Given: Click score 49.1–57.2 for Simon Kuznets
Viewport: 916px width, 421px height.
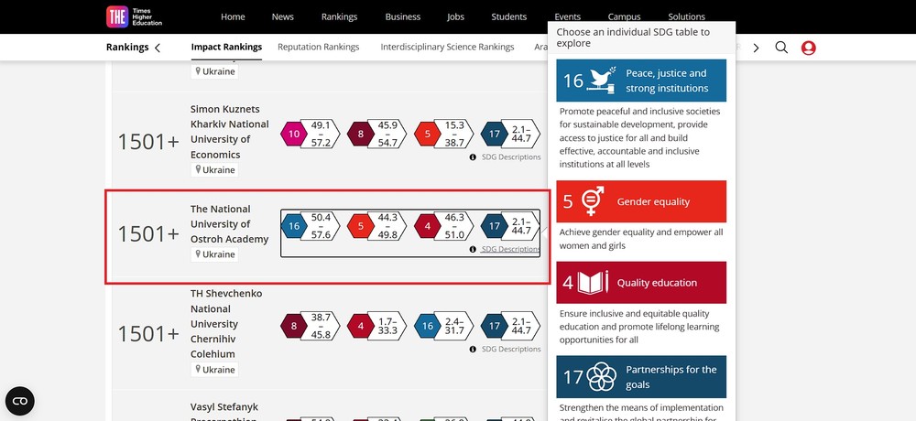Looking at the screenshot, I should (321, 135).
